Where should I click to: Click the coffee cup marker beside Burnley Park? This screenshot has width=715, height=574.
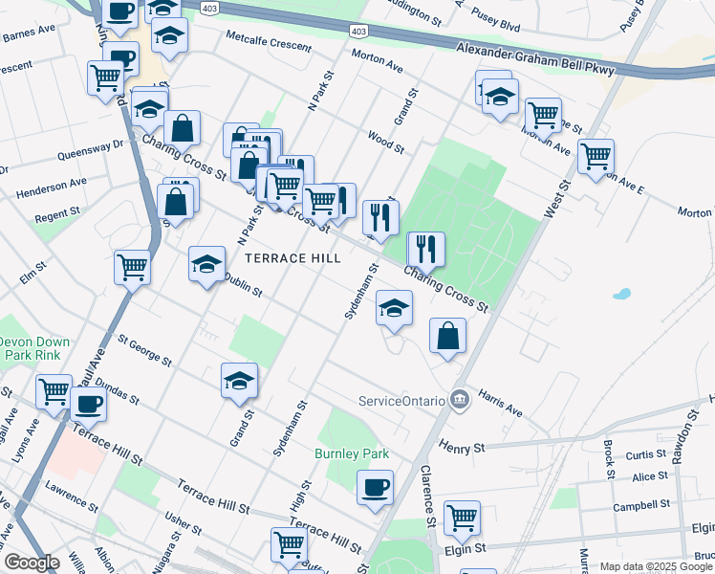375,487
